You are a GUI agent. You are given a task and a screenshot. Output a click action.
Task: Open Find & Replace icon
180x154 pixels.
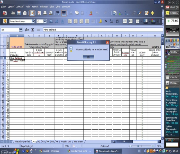click(x=147, y=13)
